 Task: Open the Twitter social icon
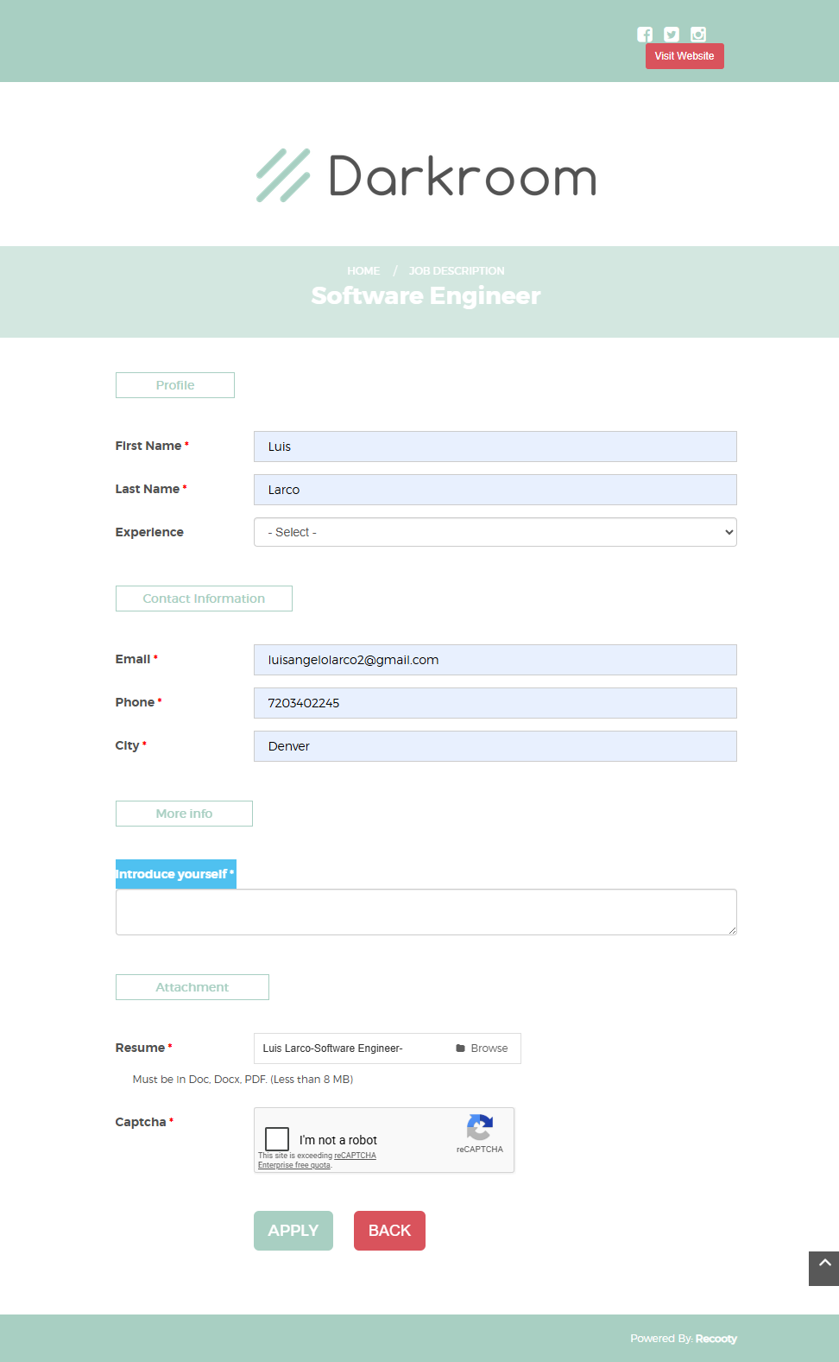tap(672, 35)
